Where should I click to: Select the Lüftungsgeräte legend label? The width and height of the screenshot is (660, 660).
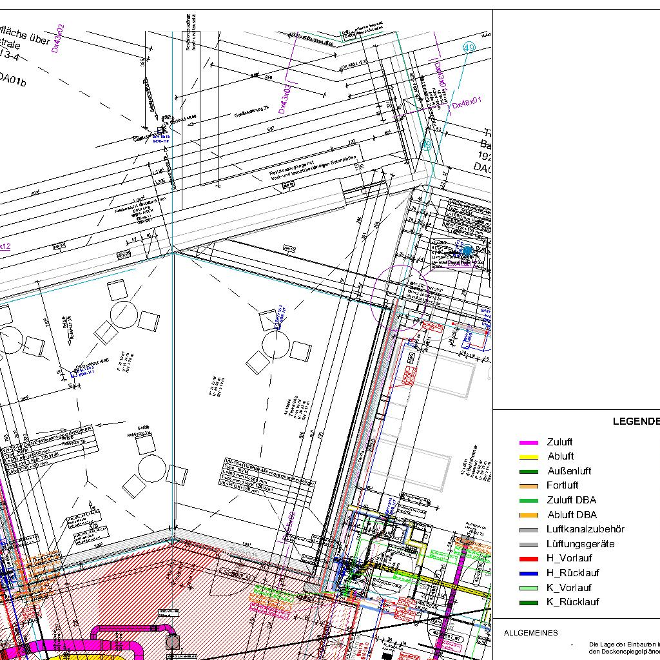pyautogui.click(x=580, y=544)
